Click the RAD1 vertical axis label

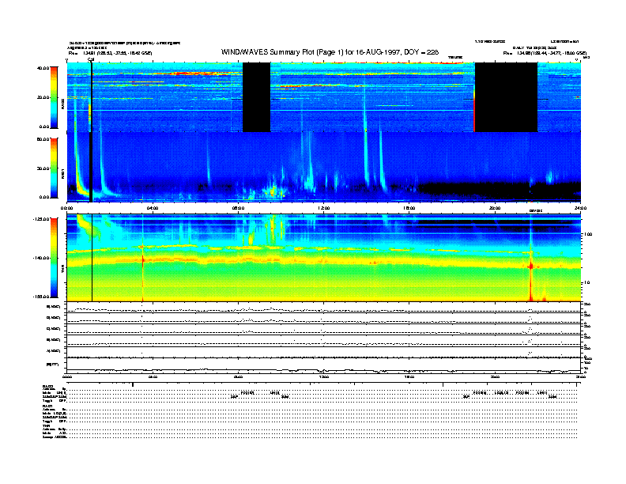click(63, 174)
